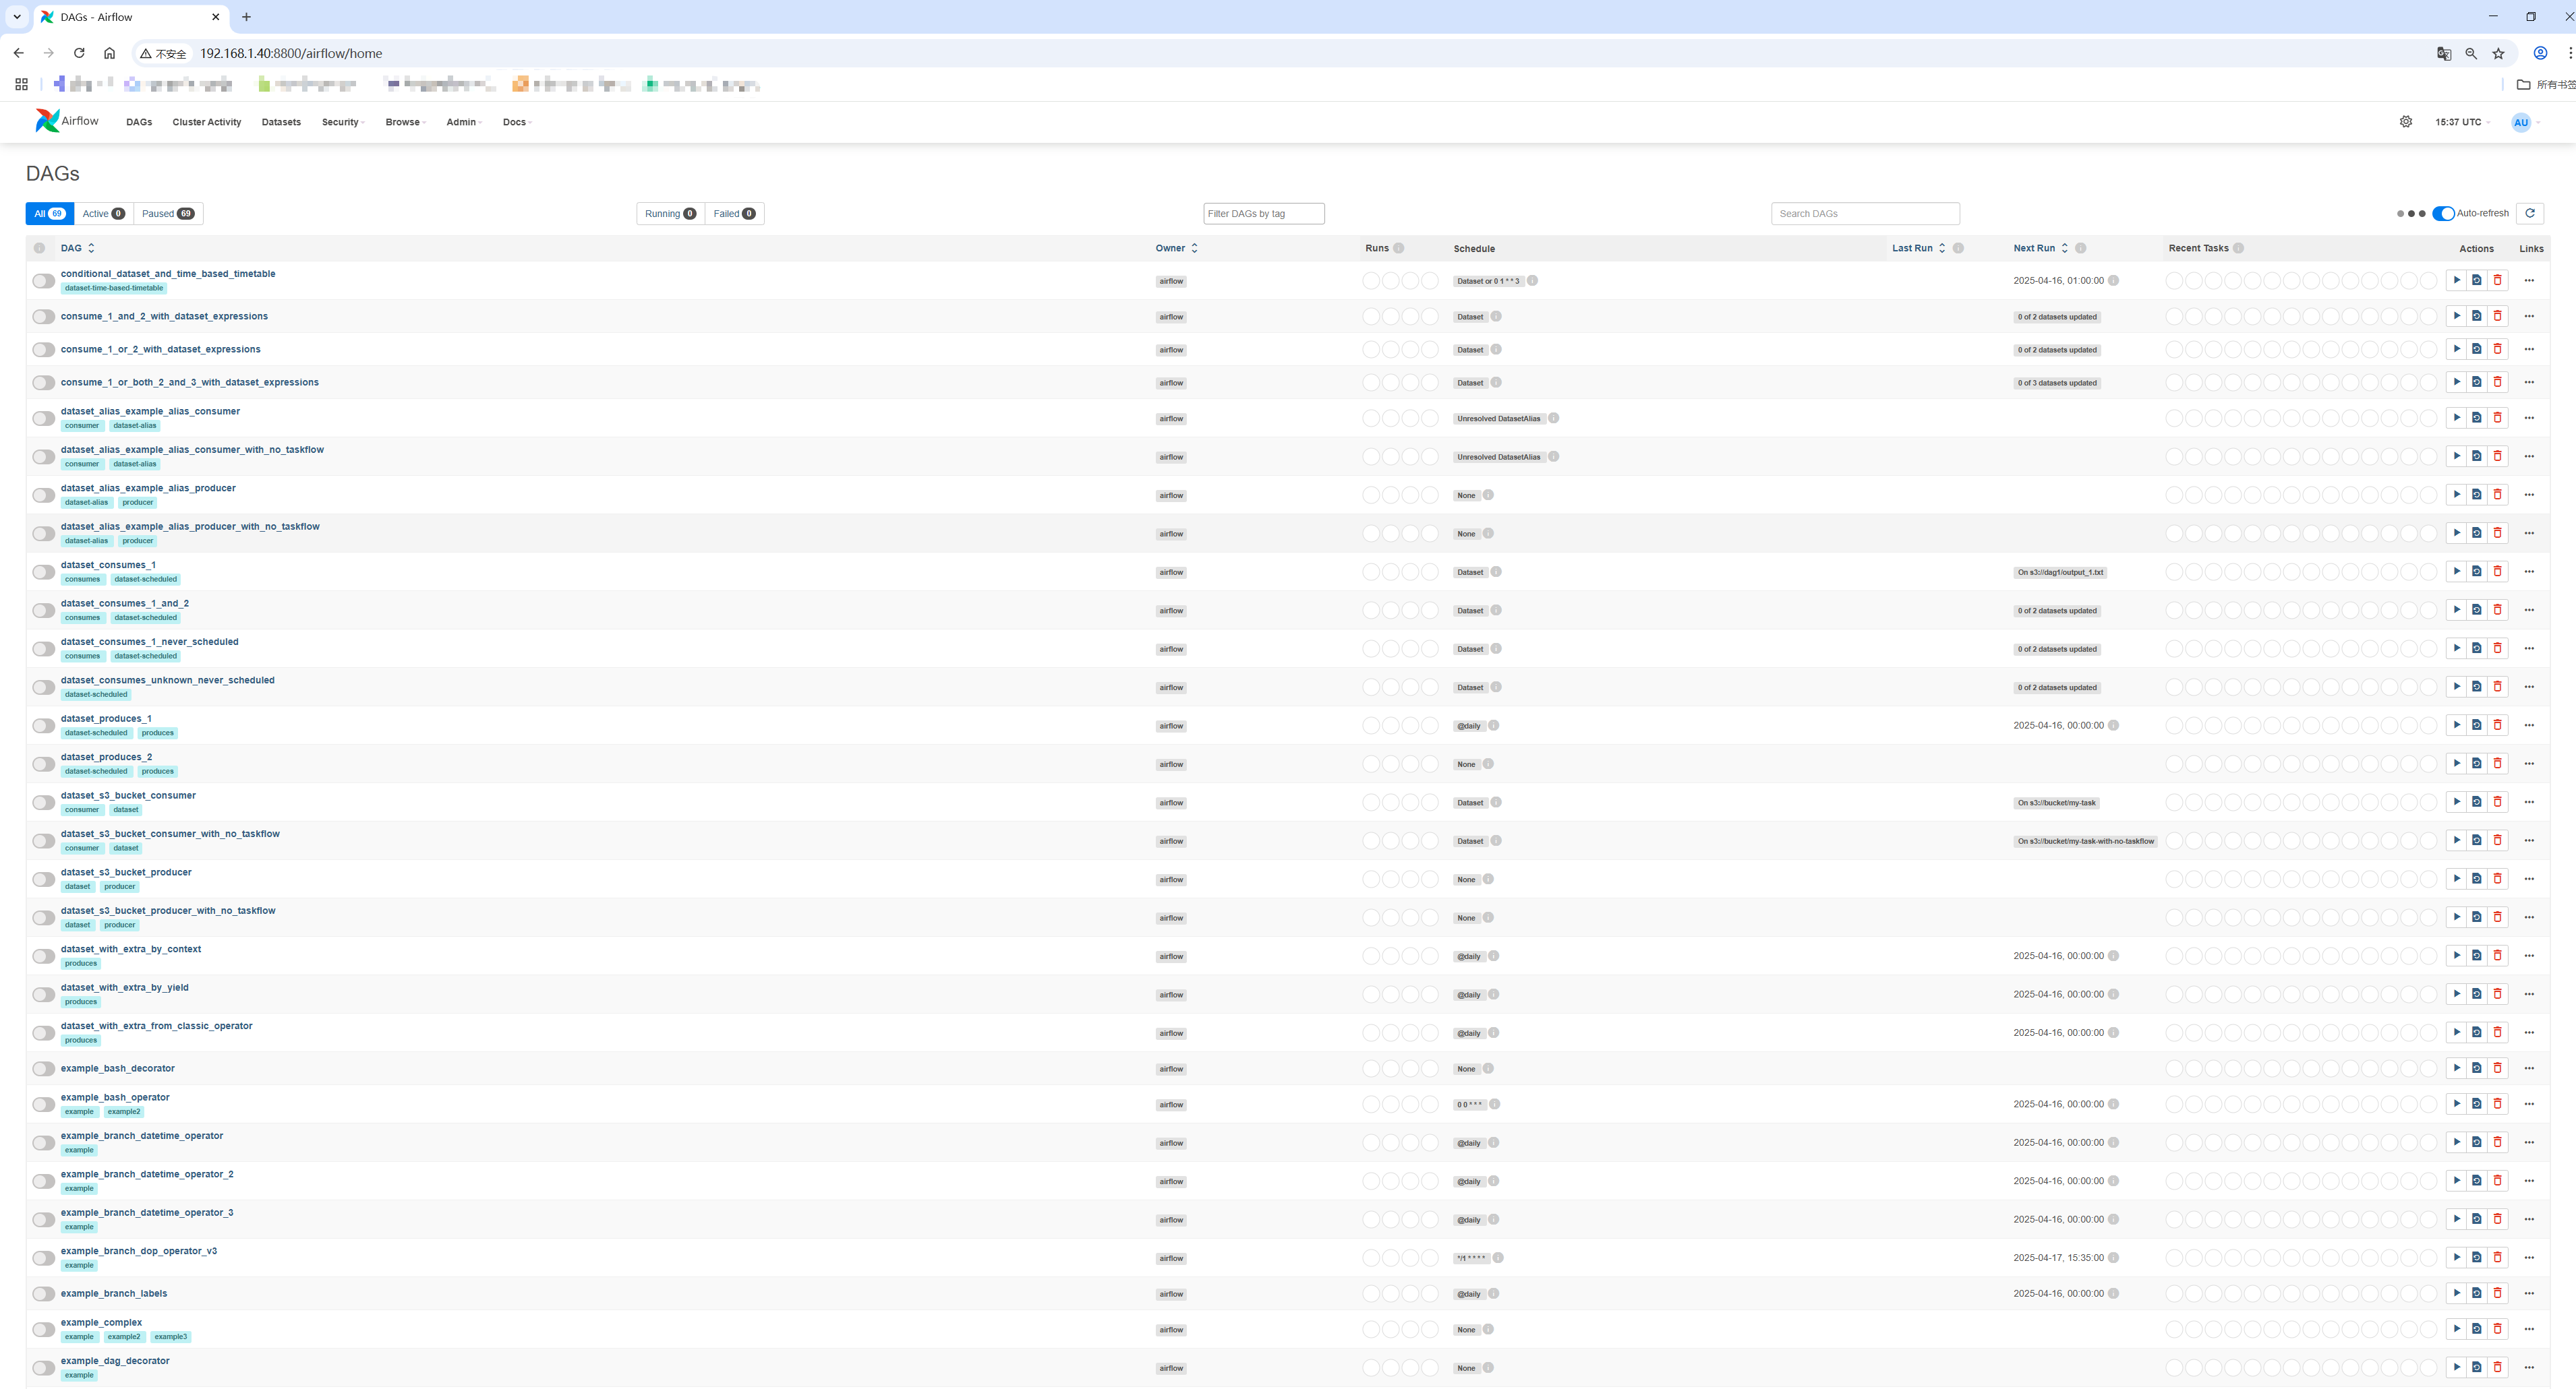
Task: Bookmark this page with the star icon
Action: click(x=2498, y=54)
